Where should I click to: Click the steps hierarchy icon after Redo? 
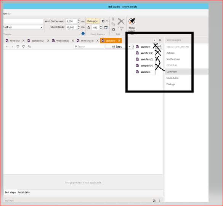29,46
